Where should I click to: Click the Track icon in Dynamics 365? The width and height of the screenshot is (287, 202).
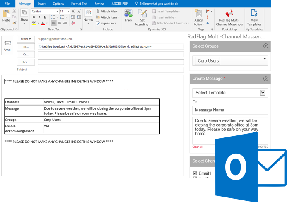(x=128, y=14)
